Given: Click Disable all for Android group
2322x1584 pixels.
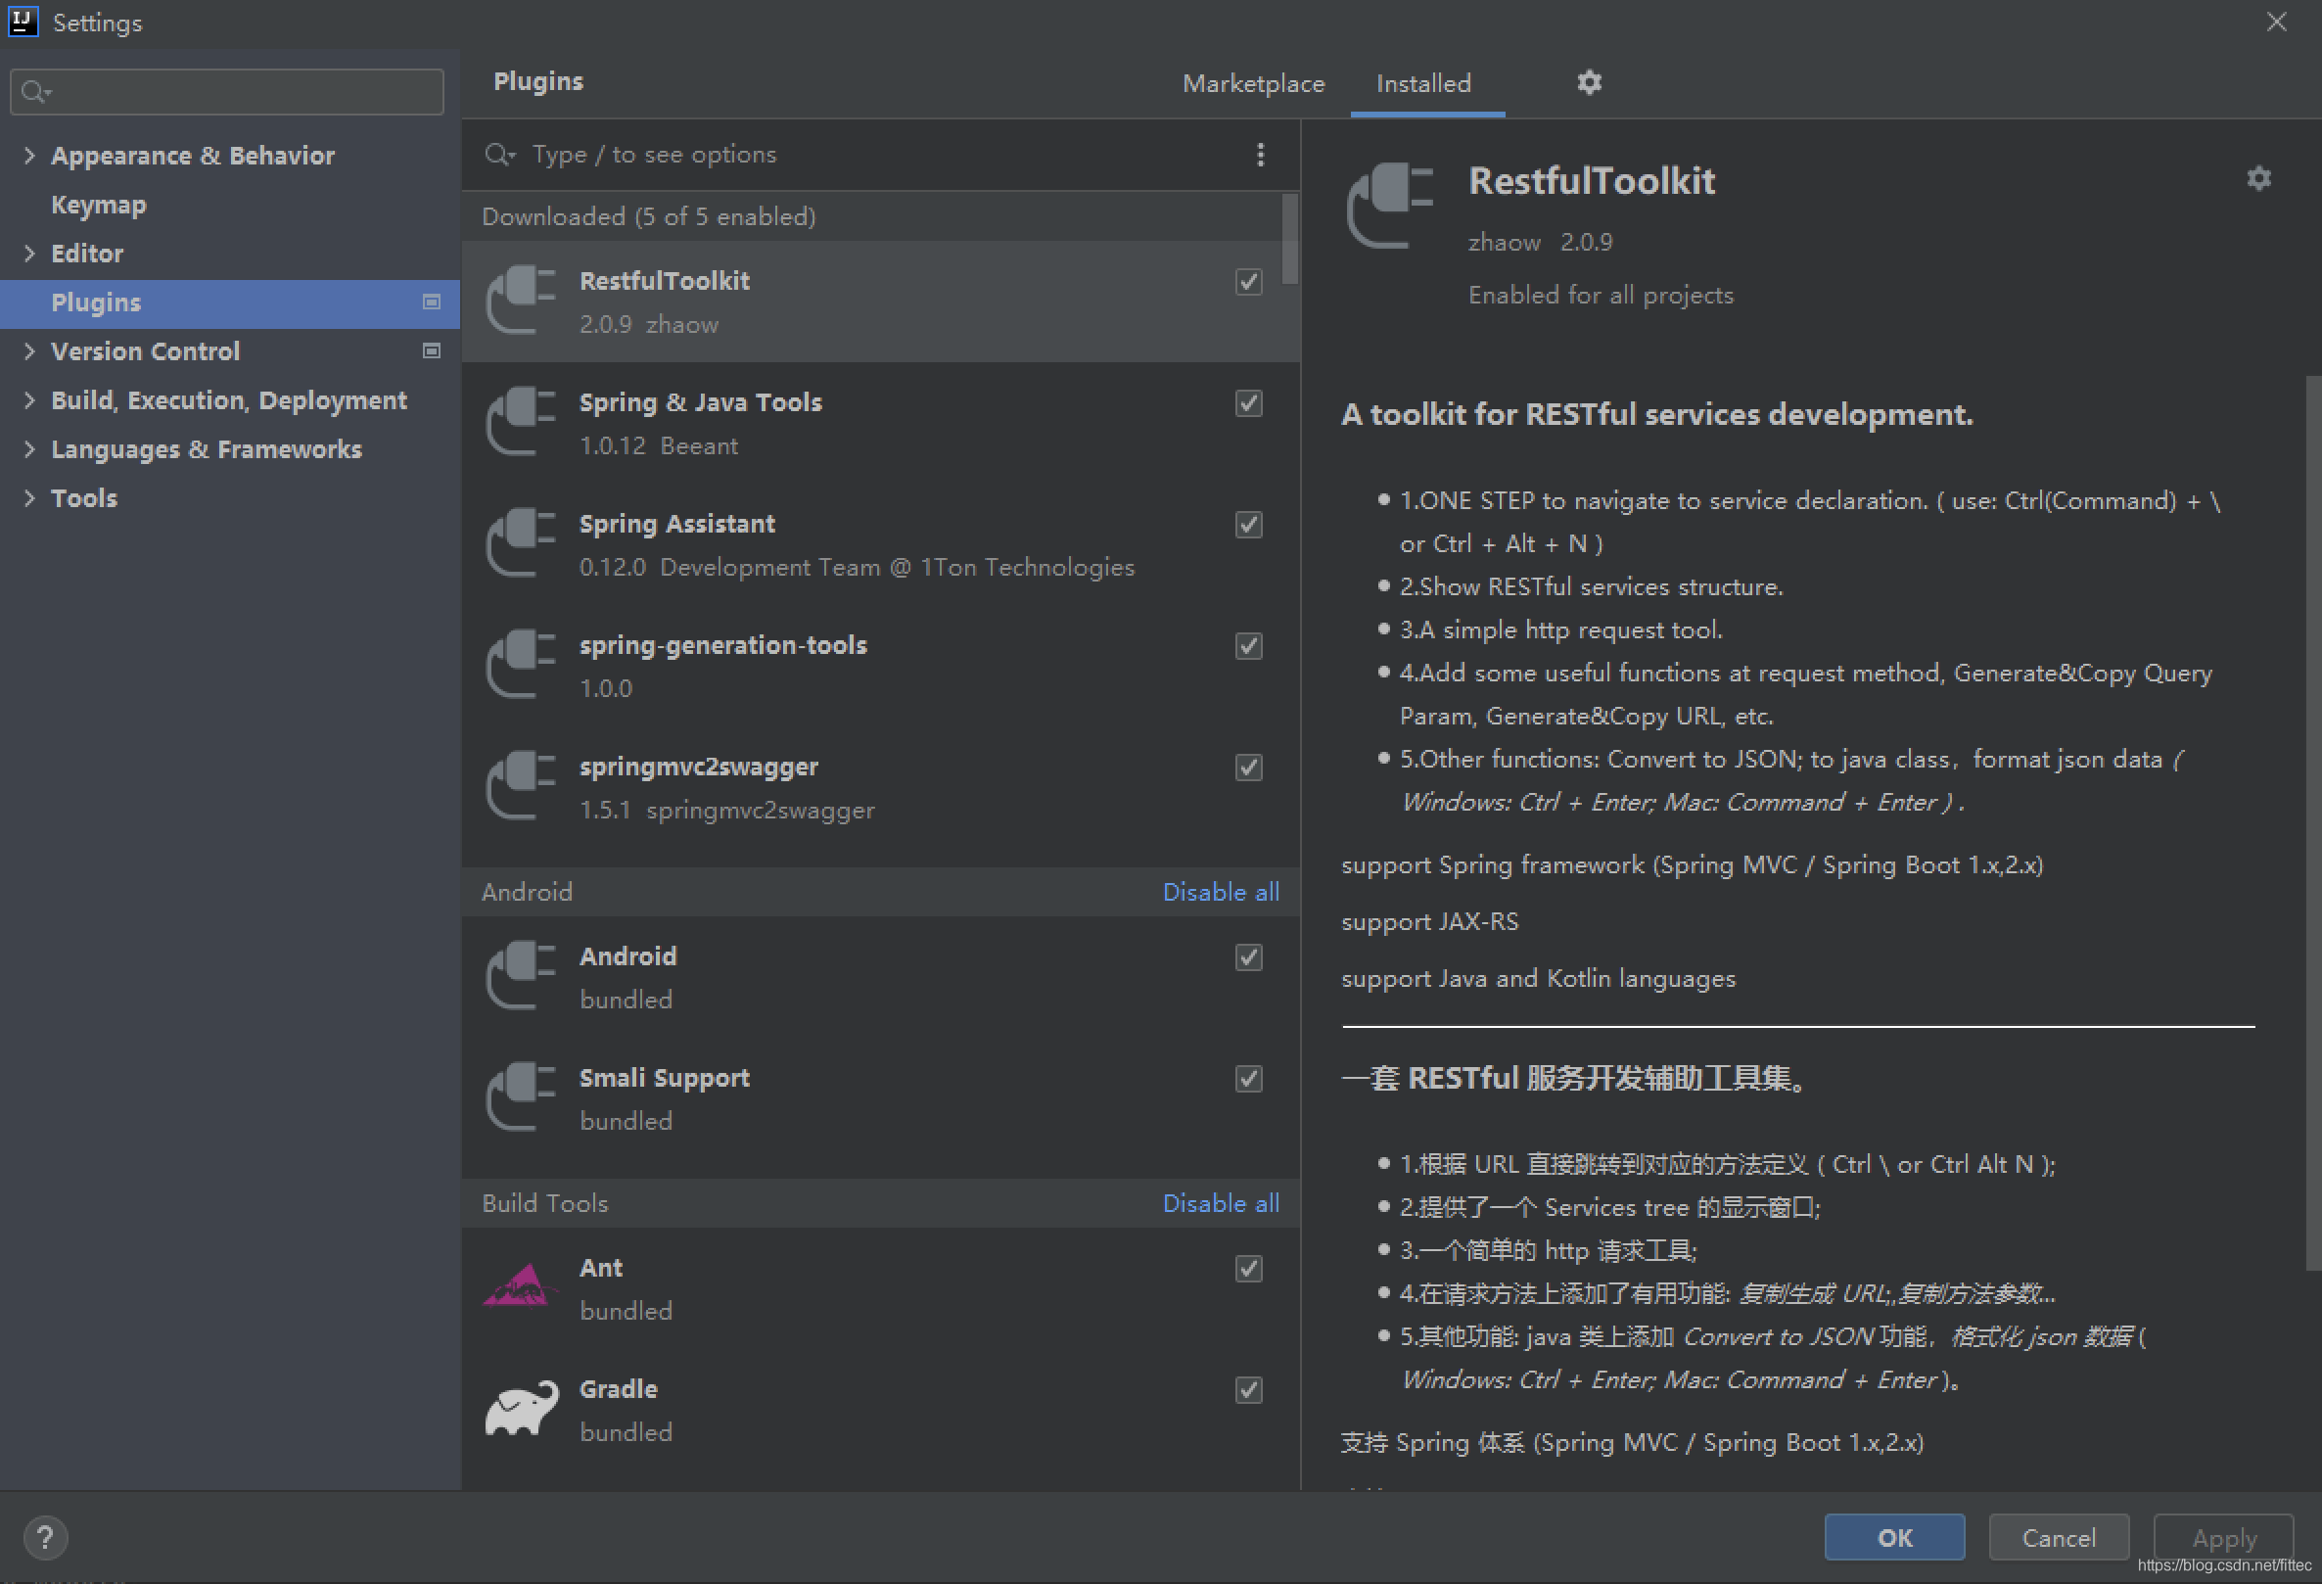Looking at the screenshot, I should click(x=1220, y=892).
